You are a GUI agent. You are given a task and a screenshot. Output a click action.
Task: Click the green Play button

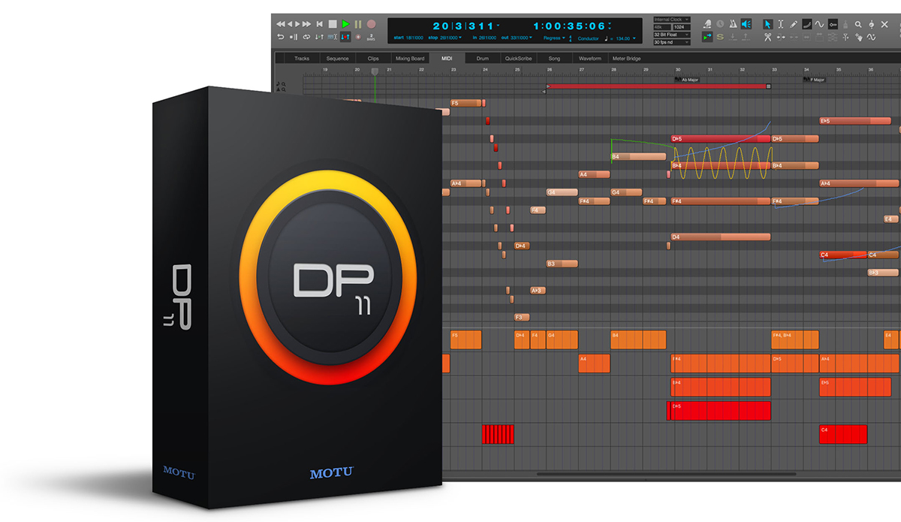(x=345, y=24)
